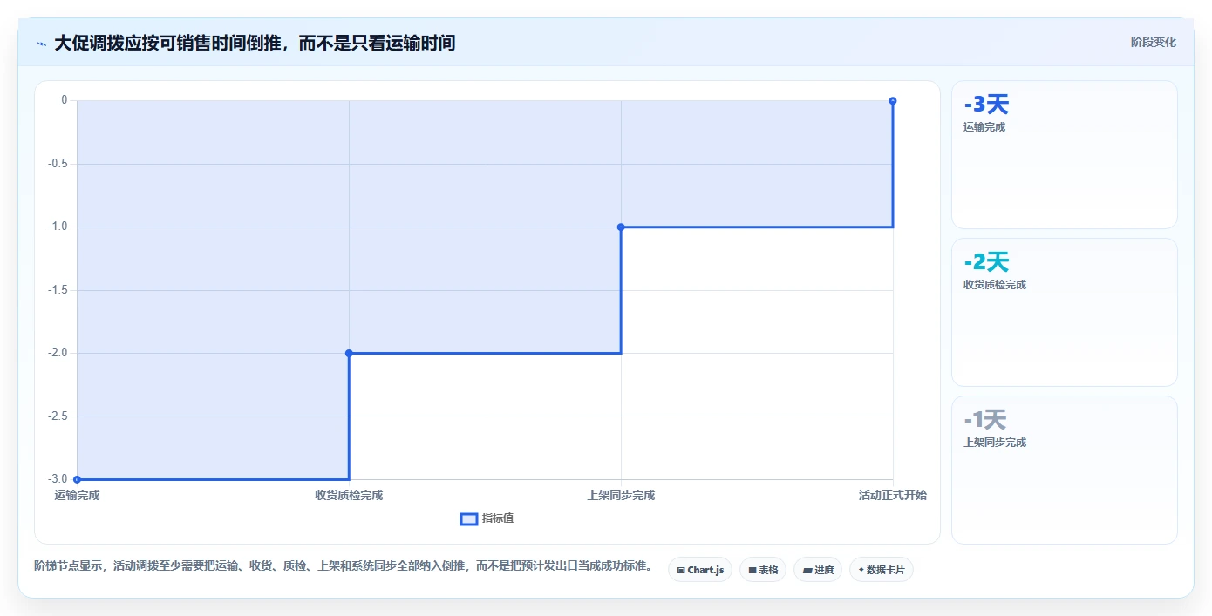The width and height of the screenshot is (1212, 616).
Task: Click the data point at 运输完成
Action: [x=77, y=479]
